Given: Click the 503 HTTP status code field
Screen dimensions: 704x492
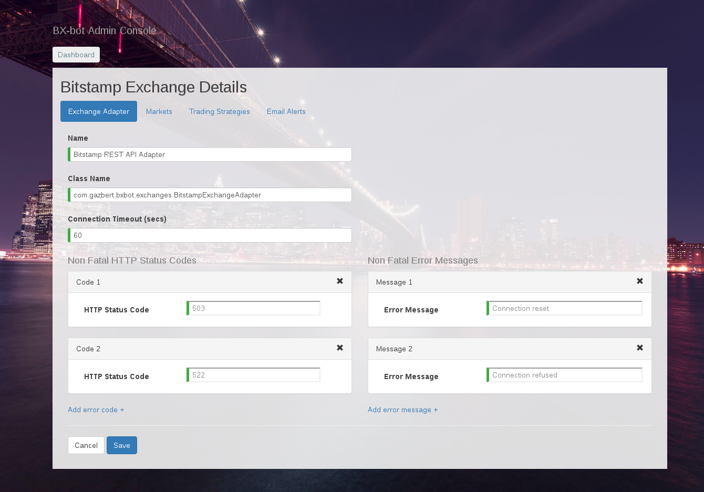Looking at the screenshot, I should click(x=253, y=308).
